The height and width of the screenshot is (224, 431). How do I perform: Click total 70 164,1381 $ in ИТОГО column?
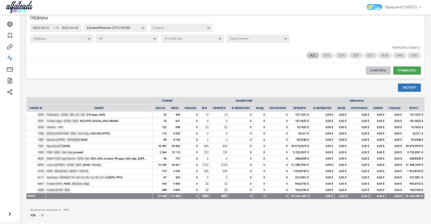point(414,196)
